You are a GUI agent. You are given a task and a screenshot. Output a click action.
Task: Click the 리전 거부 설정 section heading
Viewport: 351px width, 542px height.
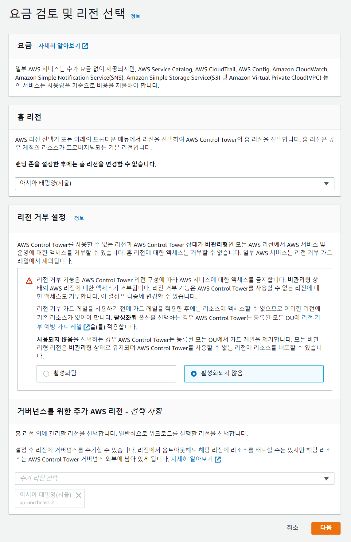pos(41,217)
